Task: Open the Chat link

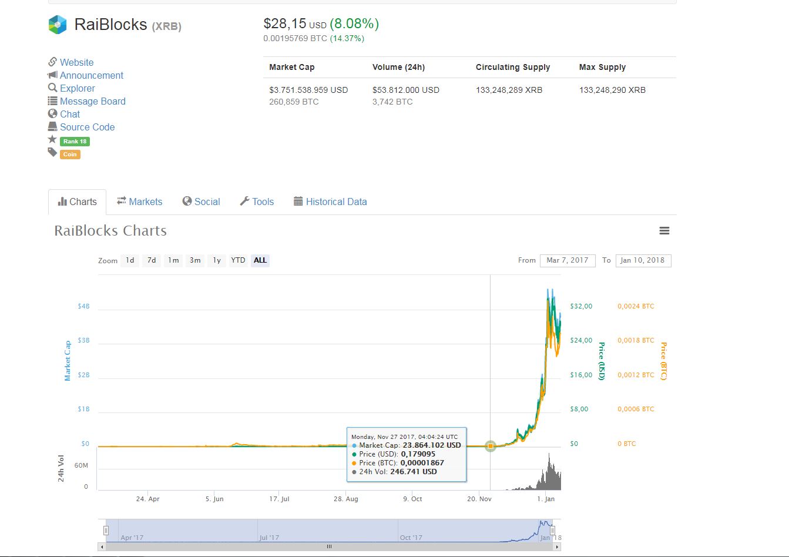Action: point(70,114)
